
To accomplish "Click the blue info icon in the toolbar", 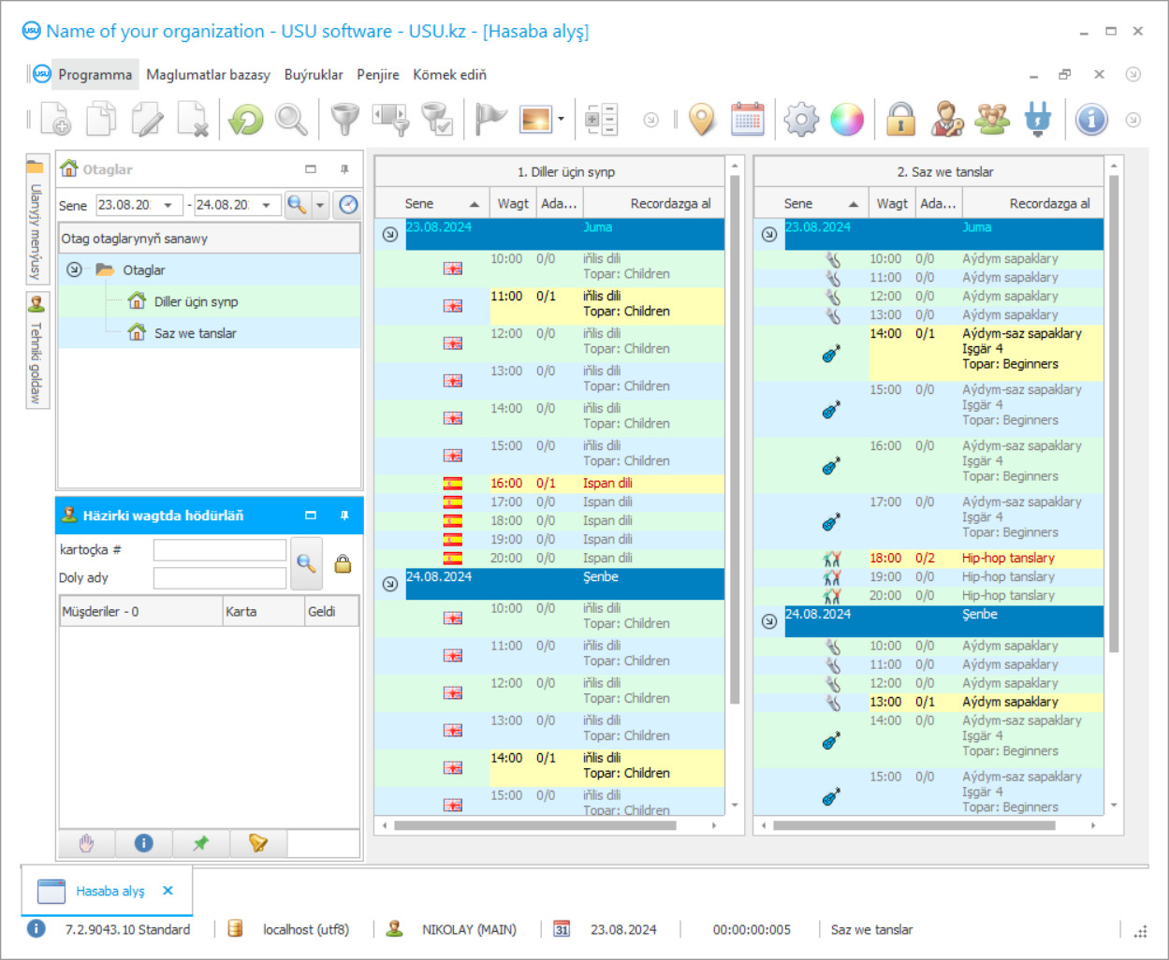I will coord(1090,120).
